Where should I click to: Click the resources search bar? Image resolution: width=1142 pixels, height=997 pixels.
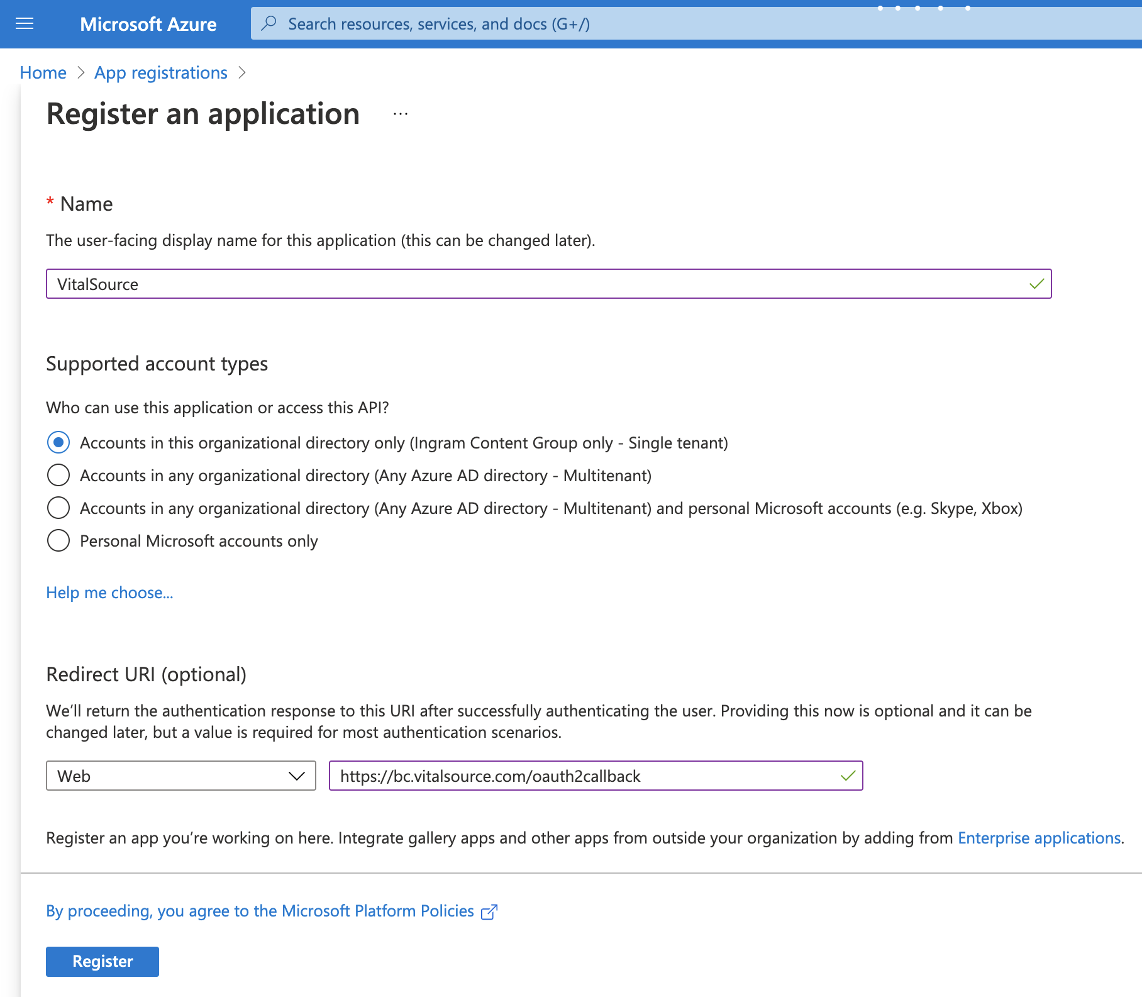point(566,23)
